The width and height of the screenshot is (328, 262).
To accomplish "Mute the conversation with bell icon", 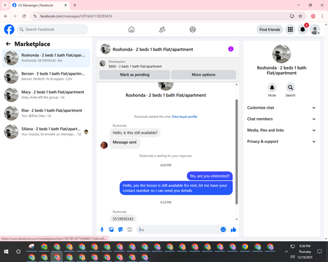I will [x=272, y=88].
